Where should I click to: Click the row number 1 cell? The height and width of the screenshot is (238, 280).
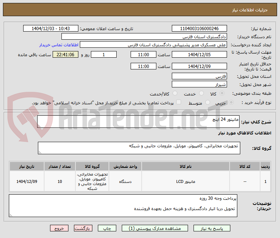click(x=265, y=181)
